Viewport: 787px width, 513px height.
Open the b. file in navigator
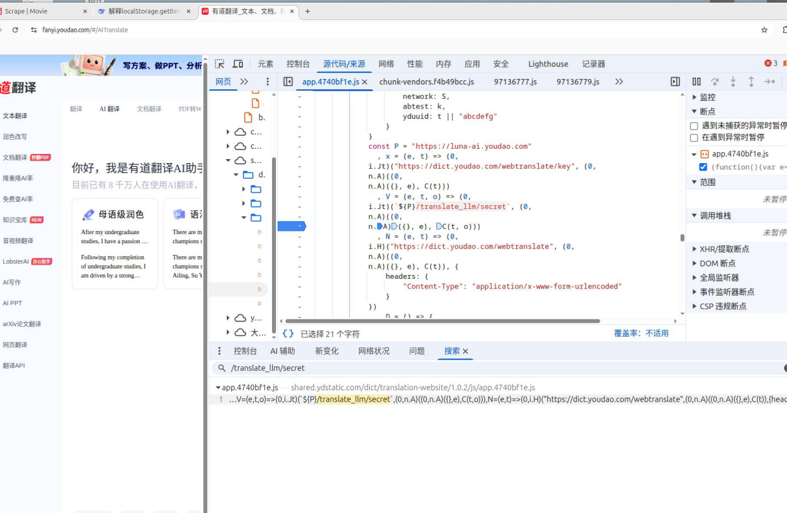point(255,117)
